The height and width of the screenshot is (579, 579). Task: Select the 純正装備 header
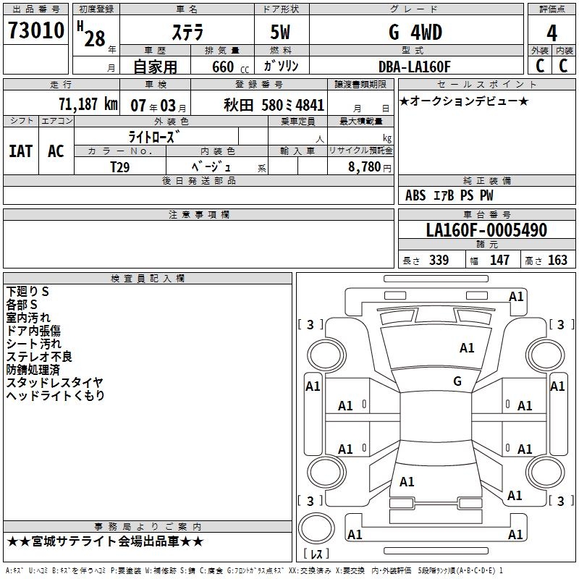[486, 180]
